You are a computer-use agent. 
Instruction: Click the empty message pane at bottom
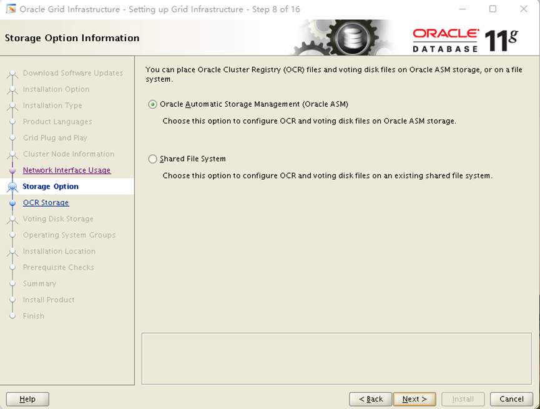click(x=336, y=358)
